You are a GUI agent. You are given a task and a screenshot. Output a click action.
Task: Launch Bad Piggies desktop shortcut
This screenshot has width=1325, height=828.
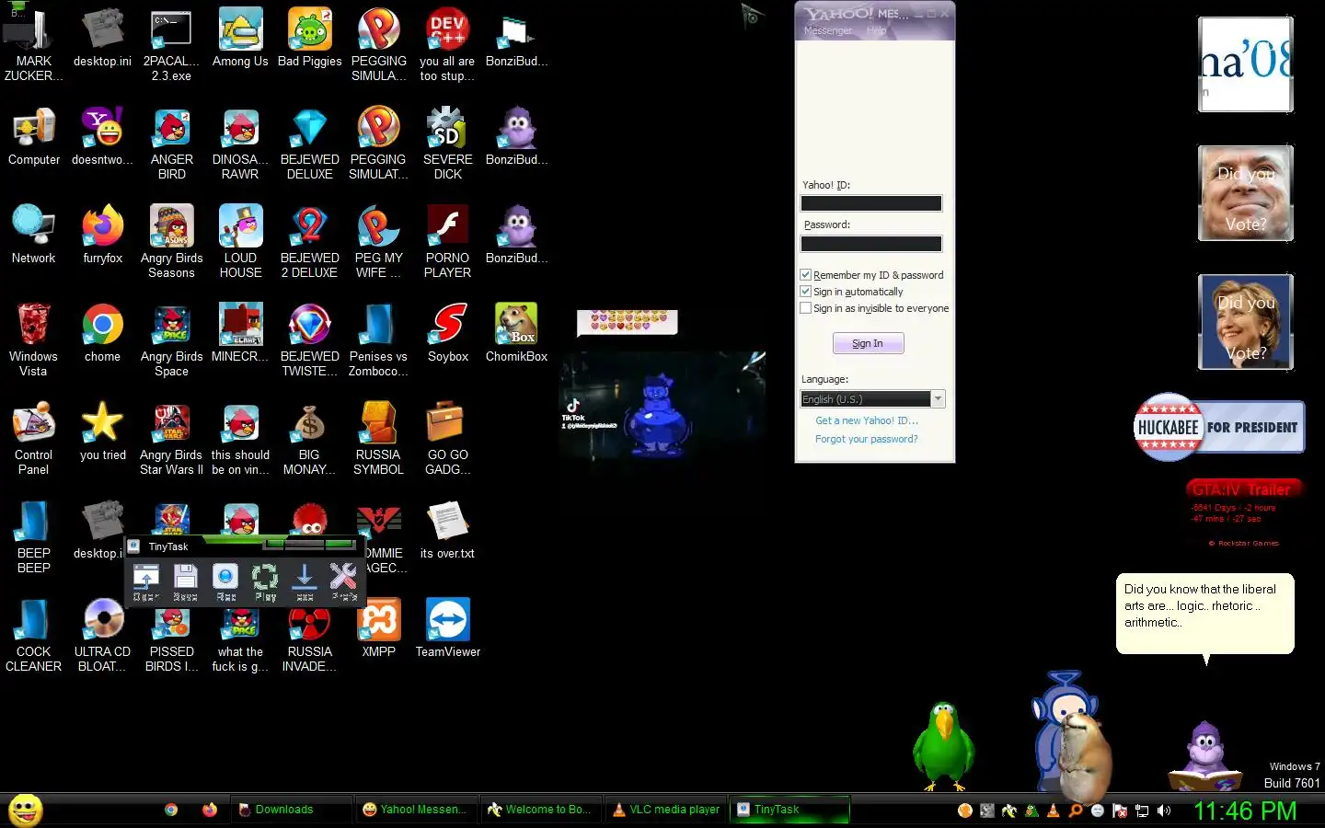tap(309, 39)
